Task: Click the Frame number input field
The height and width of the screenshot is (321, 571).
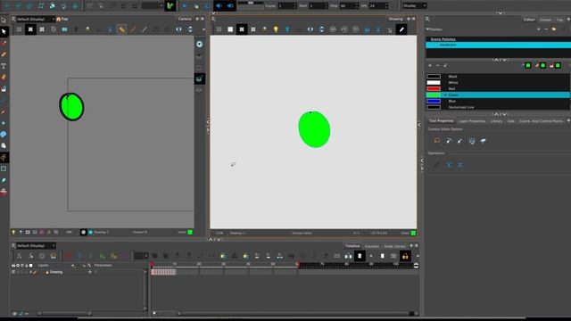Action: coord(287,6)
